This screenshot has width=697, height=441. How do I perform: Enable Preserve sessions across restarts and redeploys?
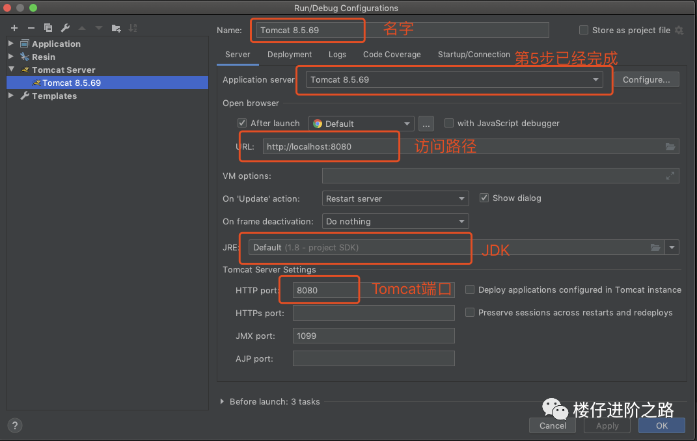pos(469,313)
